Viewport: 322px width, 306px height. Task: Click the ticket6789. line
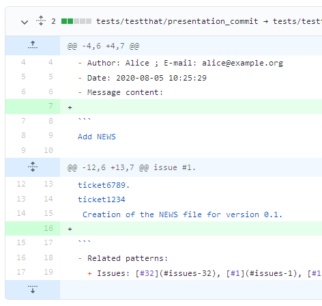(104, 185)
